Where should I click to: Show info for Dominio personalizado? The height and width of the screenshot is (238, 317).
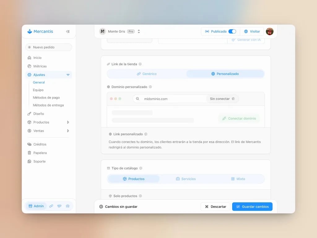150,87
